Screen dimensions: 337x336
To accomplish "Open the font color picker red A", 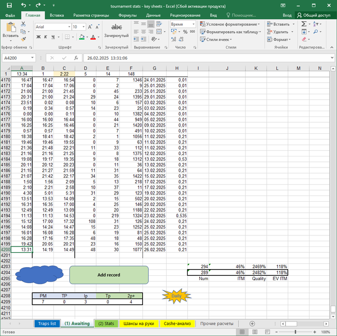I will 93,37.
